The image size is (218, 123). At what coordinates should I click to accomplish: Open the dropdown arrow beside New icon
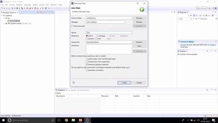4,8
